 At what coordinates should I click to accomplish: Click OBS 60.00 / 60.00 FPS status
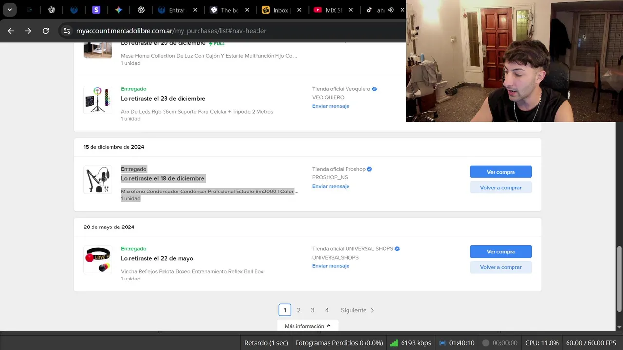(x=591, y=343)
